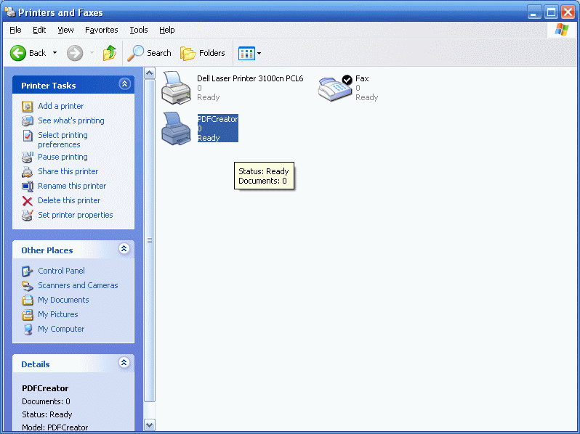
Task: Click the Delete this printer link
Action: 69,200
